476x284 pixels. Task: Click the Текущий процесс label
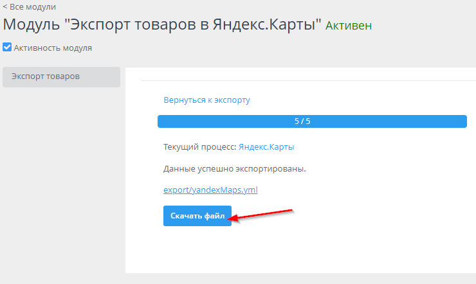(x=200, y=147)
